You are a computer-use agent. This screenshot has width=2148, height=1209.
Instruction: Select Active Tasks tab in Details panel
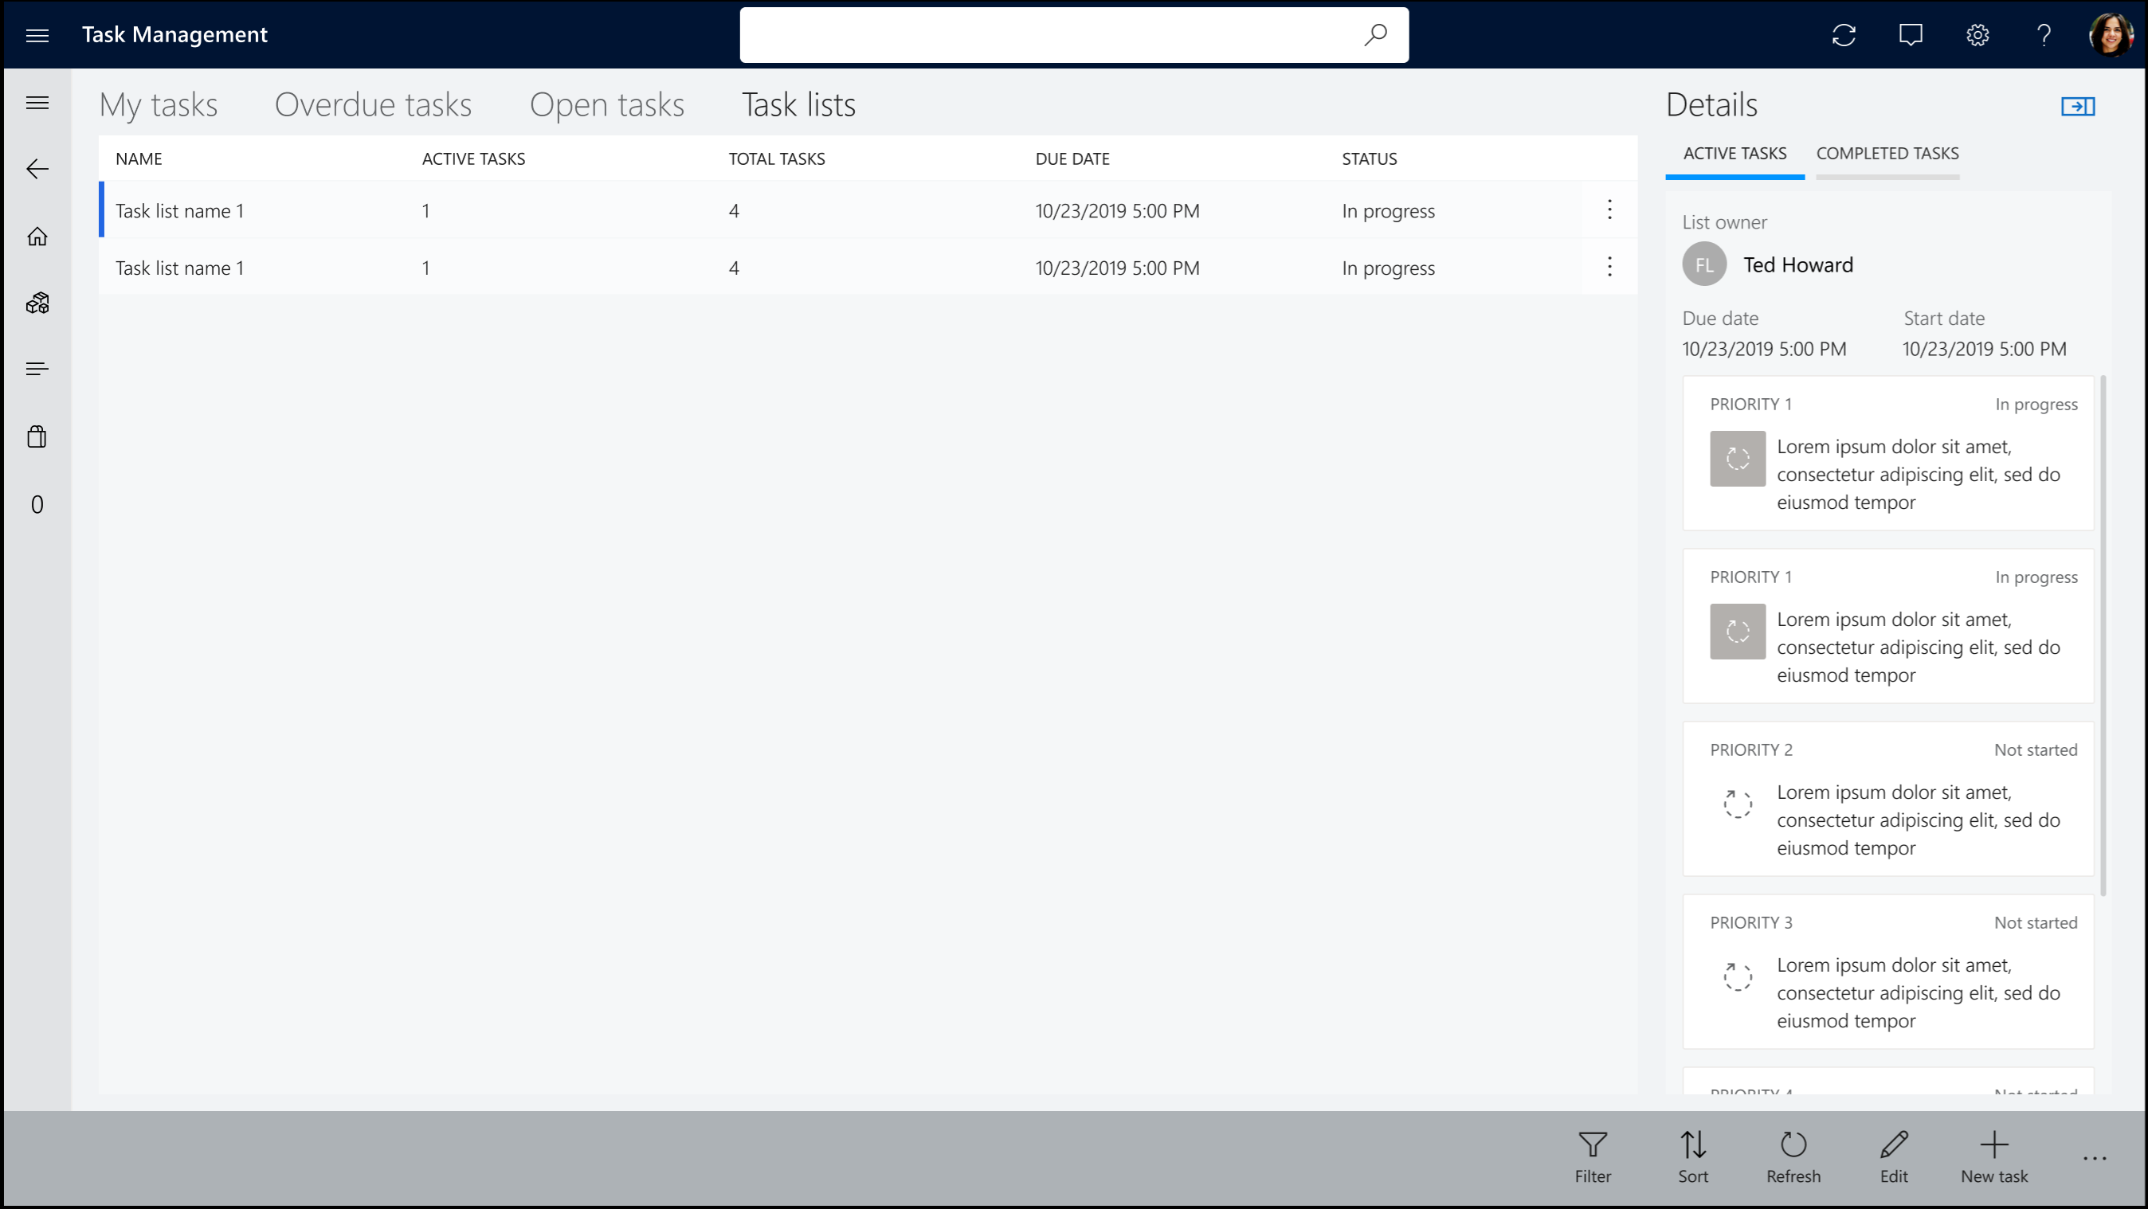tap(1736, 154)
